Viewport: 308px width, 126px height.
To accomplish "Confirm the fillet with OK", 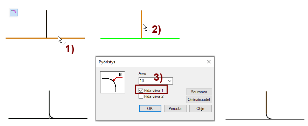I will click(x=150, y=108).
